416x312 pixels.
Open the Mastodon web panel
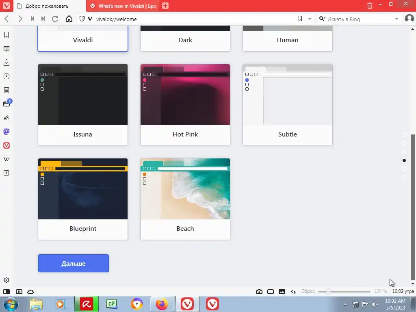click(6, 132)
